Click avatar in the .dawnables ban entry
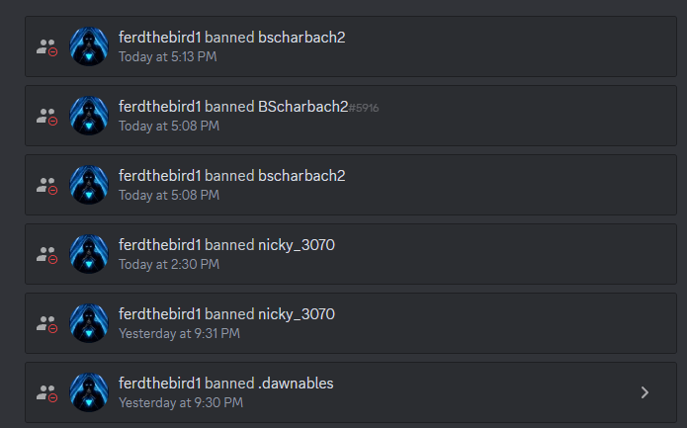Screen dimensions: 687x428 [89, 392]
